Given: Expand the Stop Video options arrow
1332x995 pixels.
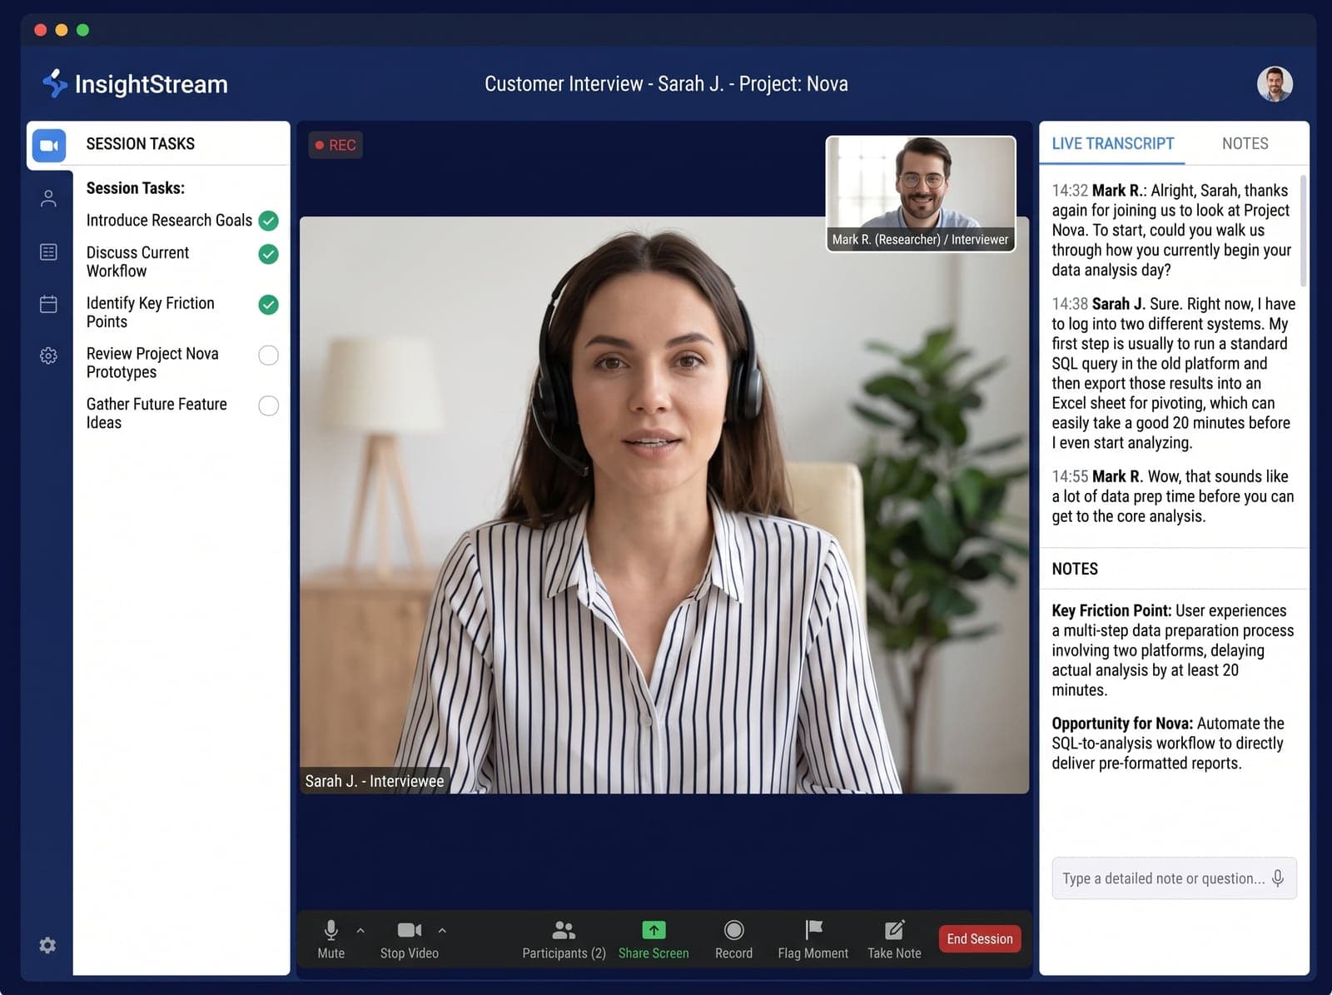Looking at the screenshot, I should point(442,931).
